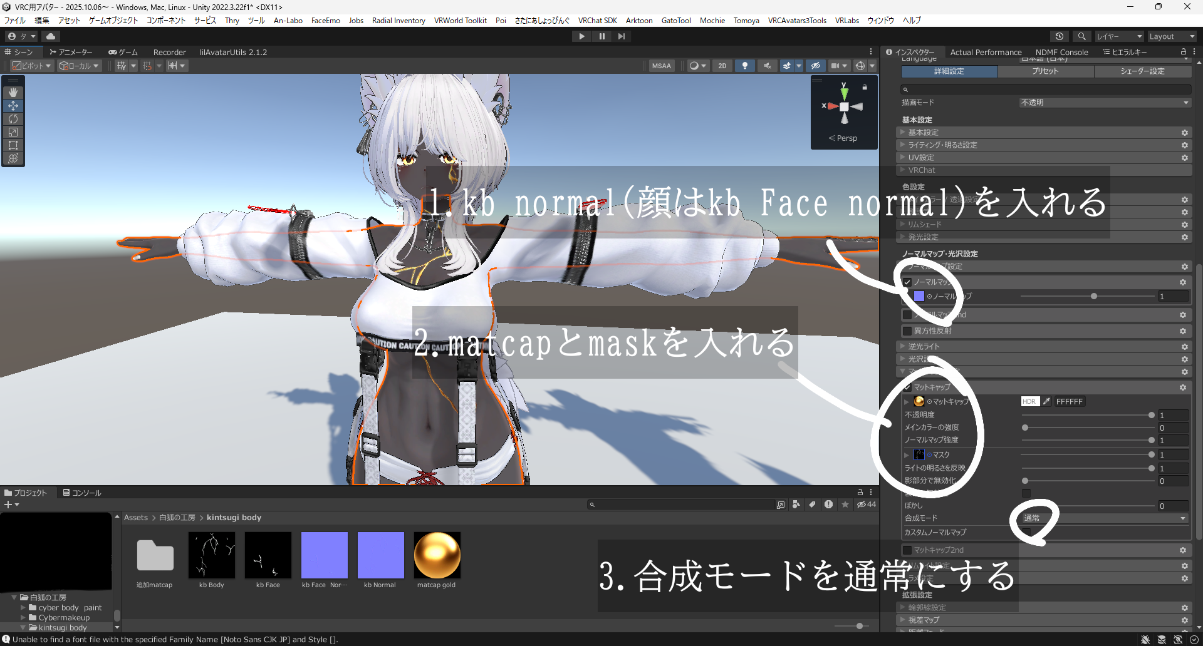Toggle hidden objects visibility eye button
The height and width of the screenshot is (646, 1203).
point(815,66)
